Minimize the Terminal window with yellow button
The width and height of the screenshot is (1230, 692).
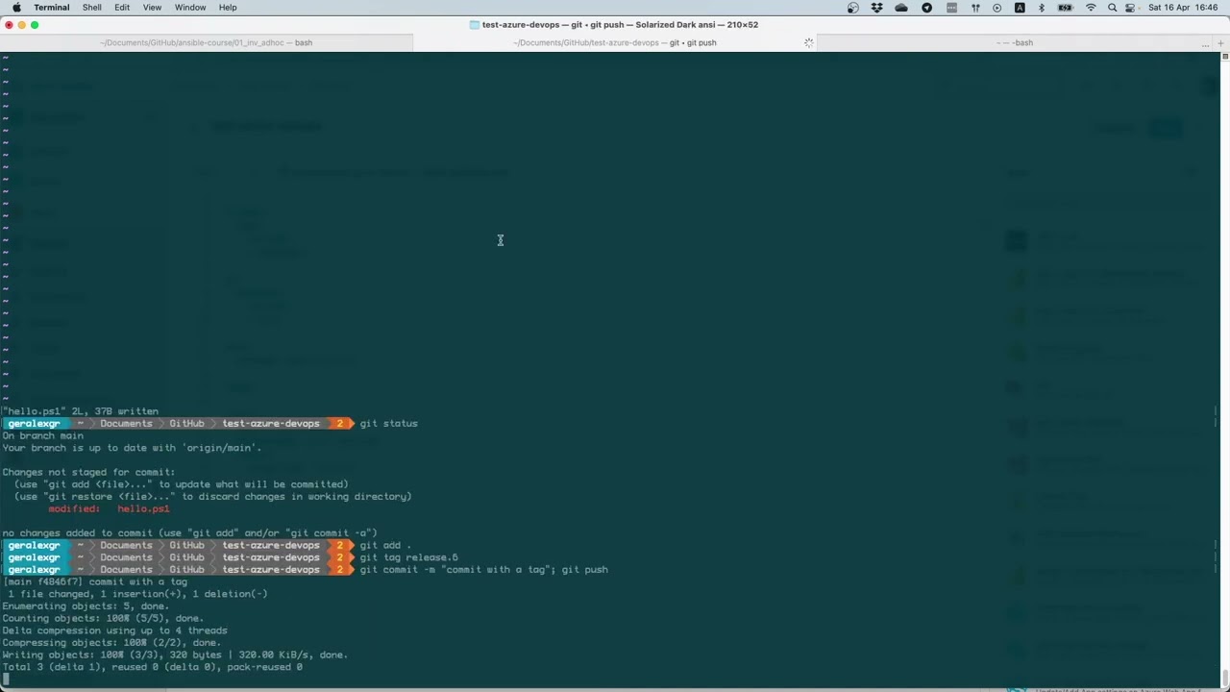(x=21, y=25)
